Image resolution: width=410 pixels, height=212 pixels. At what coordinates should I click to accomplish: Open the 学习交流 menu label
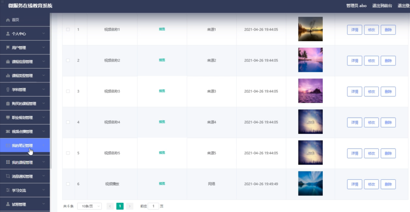pyautogui.click(x=19, y=190)
